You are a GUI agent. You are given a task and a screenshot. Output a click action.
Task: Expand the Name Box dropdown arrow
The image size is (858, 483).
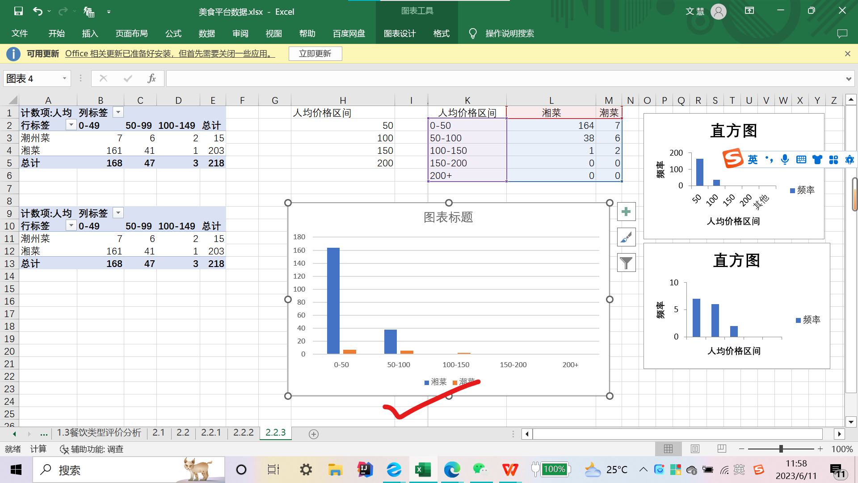[x=64, y=79]
